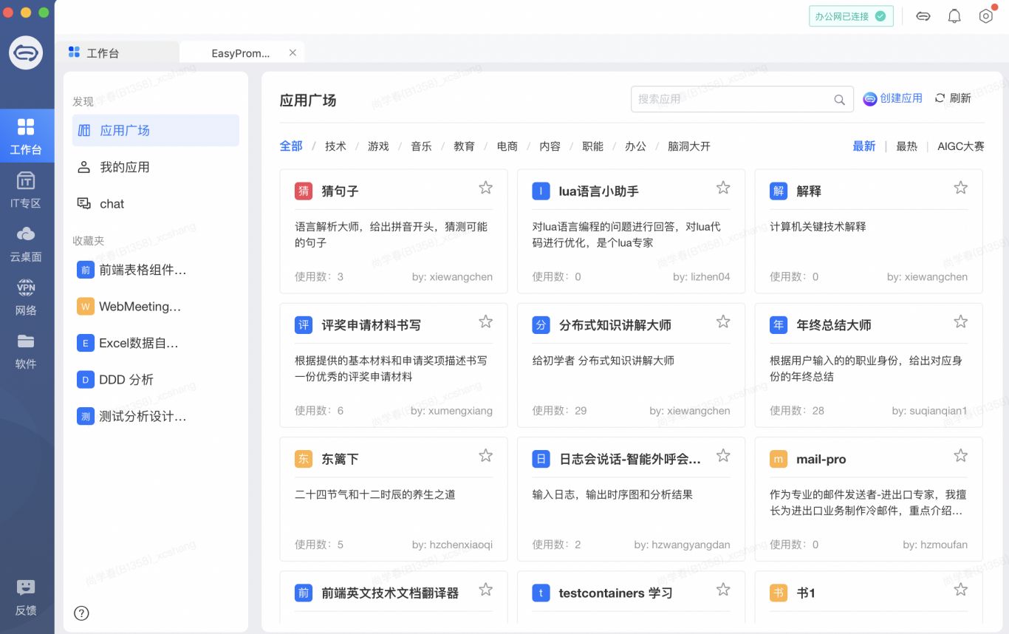1009x634 pixels.
Task: Favorite the 解释 app with star
Action: [x=960, y=188]
